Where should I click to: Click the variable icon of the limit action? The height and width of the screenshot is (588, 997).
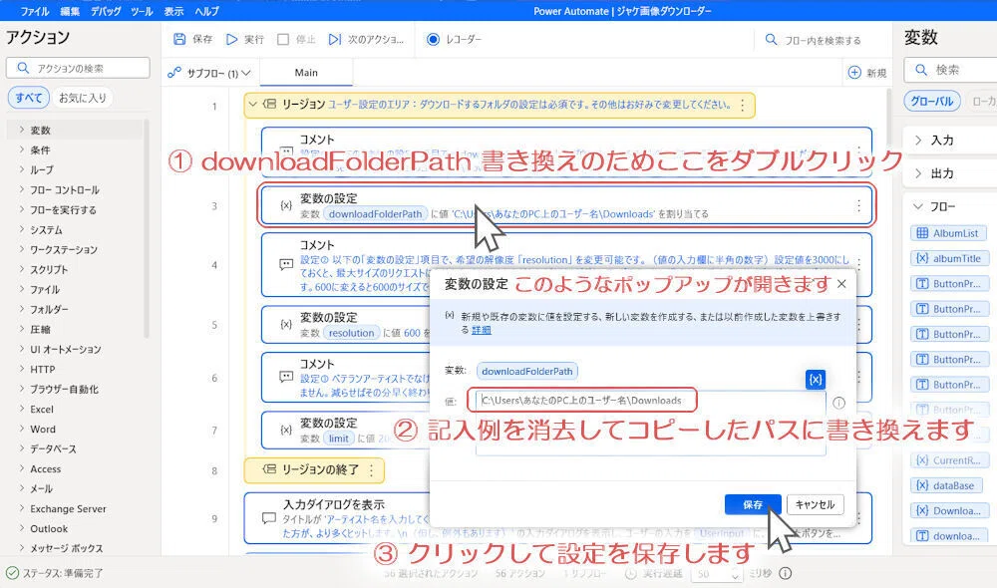click(286, 430)
